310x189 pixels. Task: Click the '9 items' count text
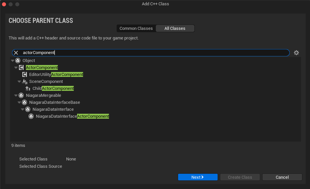click(18, 146)
